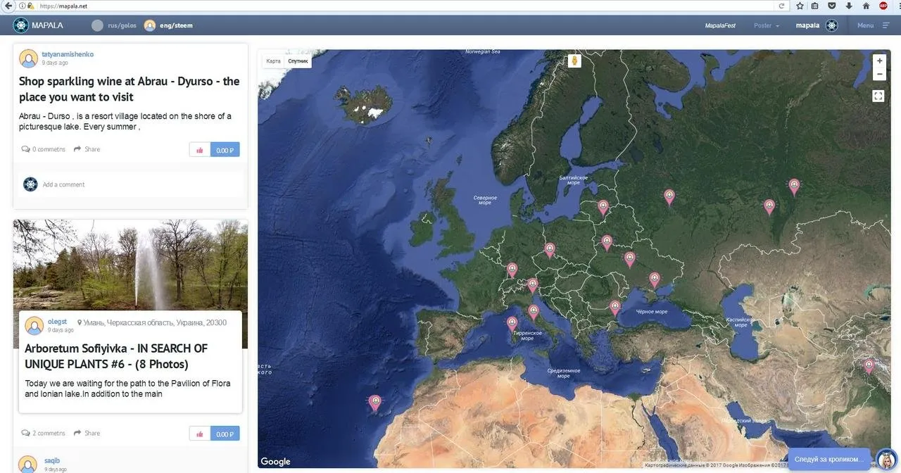The height and width of the screenshot is (473, 901).
Task: Share the Arboretum Sofiyivka post
Action: [87, 433]
